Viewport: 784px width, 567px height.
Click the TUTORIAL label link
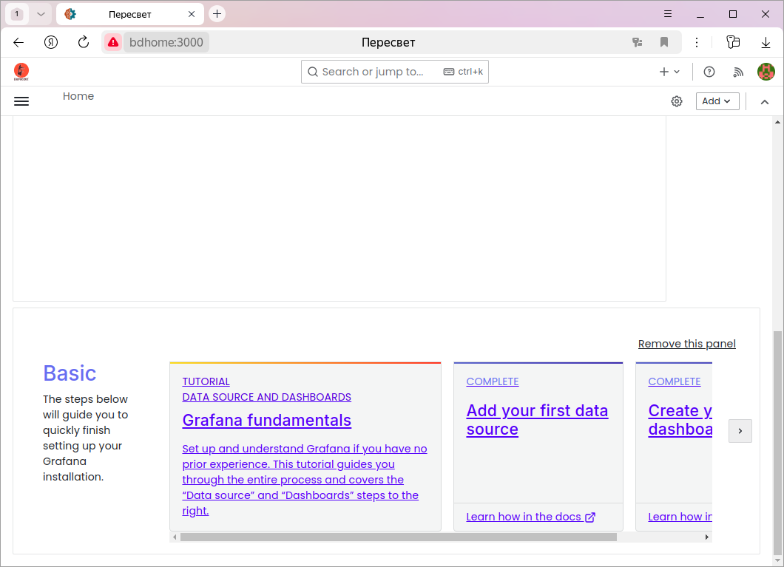tap(206, 381)
